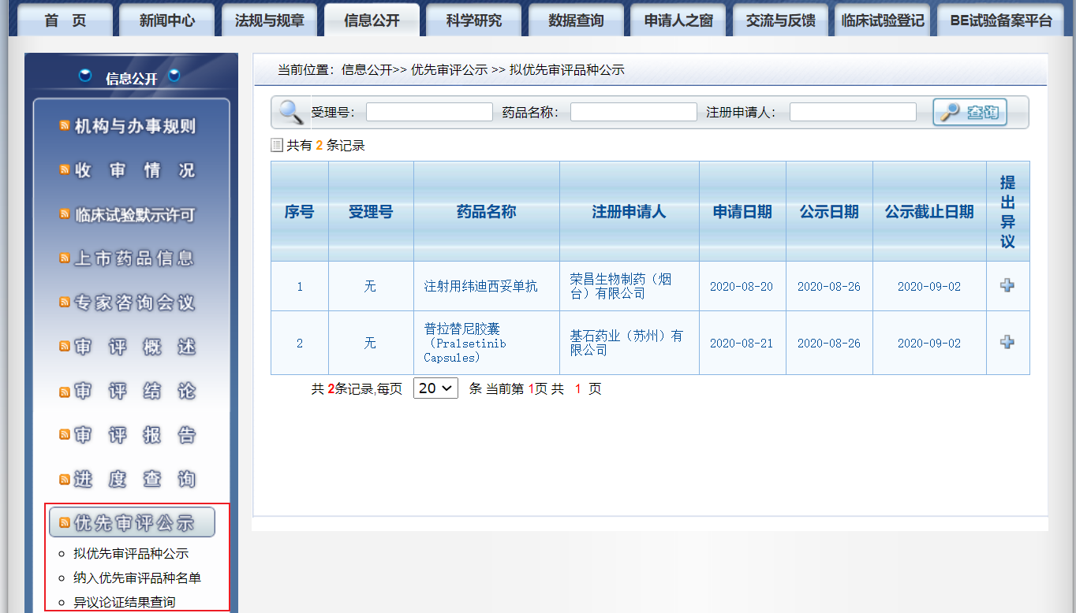The image size is (1076, 613).
Task: Click the magnifier icon in the search bar
Action: [x=292, y=112]
